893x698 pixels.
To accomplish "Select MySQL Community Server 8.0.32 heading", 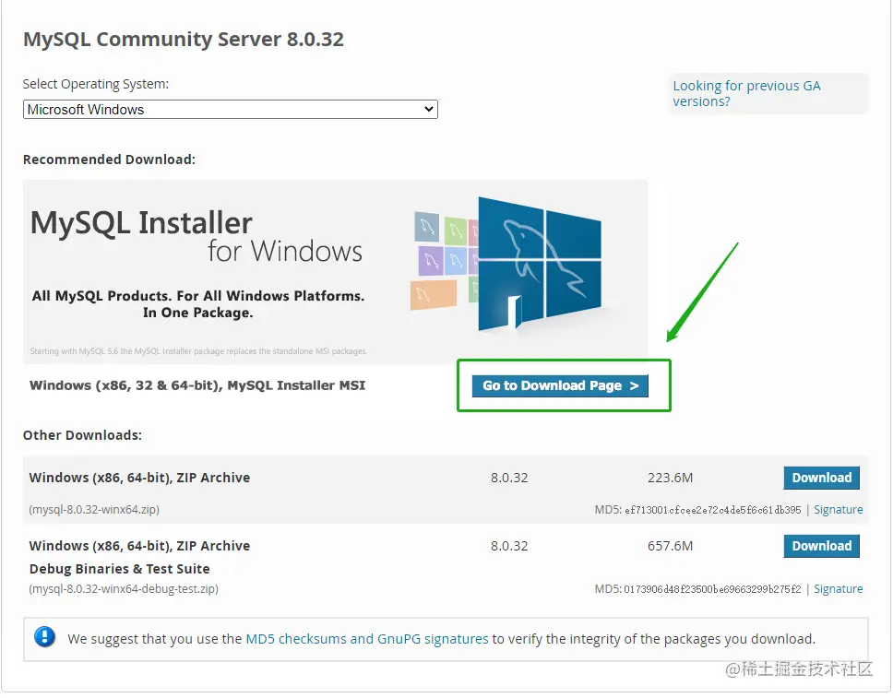I will pyautogui.click(x=184, y=40).
